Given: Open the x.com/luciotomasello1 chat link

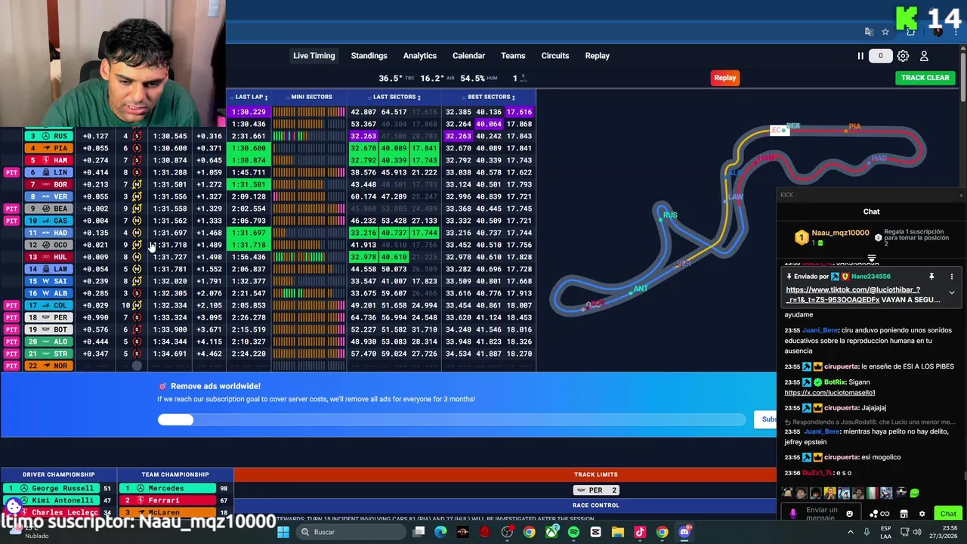Looking at the screenshot, I should [x=830, y=393].
